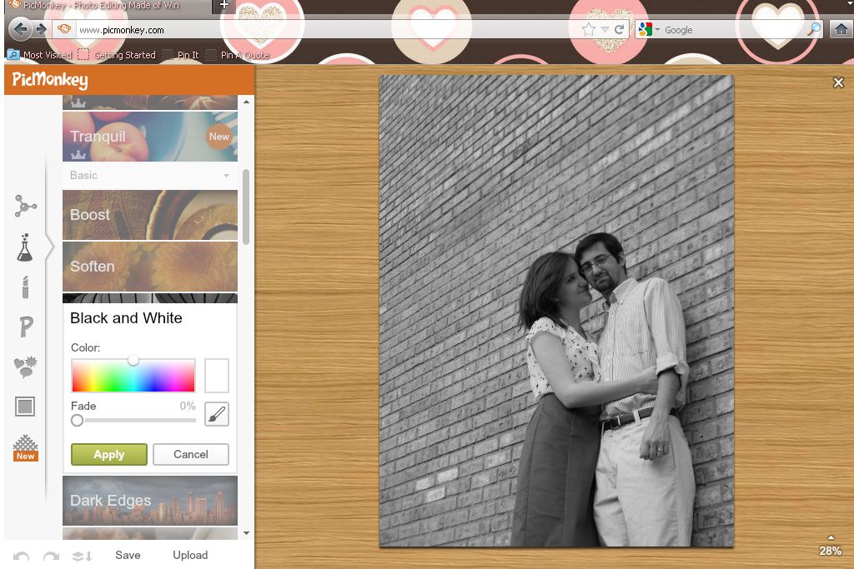The height and width of the screenshot is (569, 854).
Task: Open the Google search engine dropdown
Action: coord(657,30)
